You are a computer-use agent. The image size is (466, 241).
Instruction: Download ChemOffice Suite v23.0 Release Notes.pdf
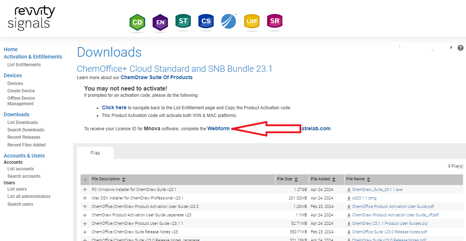click(x=390, y=232)
